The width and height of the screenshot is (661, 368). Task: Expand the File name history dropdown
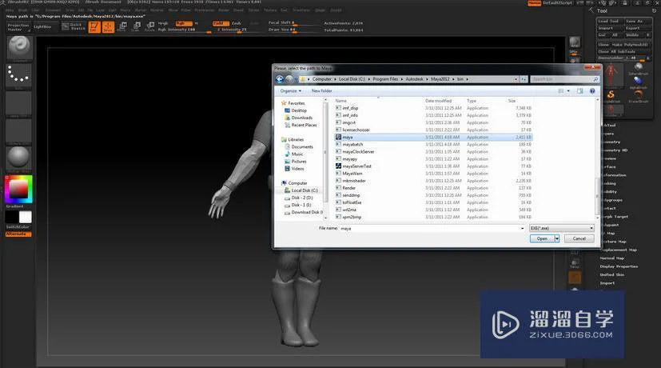point(522,228)
